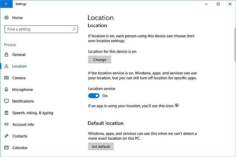
Task: Click the General lock icon
Action: point(6,54)
